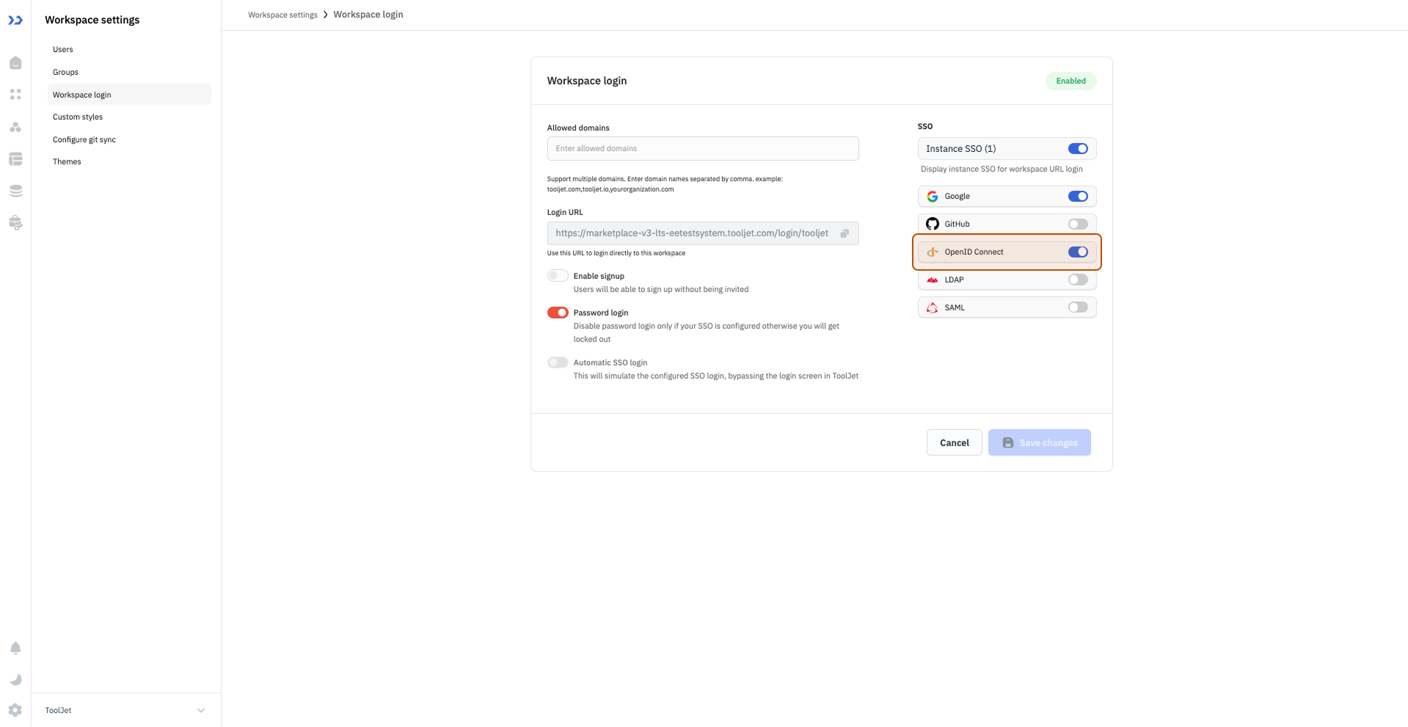Open settings via the gear icon

(15, 709)
